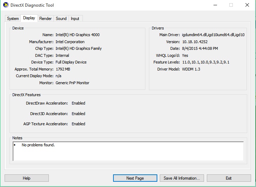256x187 pixels.
Task: Click device type 'Full Display Device'
Action: click(71, 62)
